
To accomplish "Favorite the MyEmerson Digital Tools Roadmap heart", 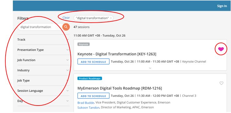I will [x=221, y=83].
